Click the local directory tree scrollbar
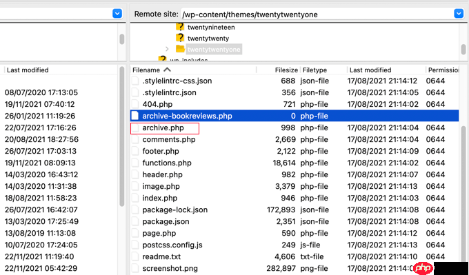Image resolution: width=469 pixels, height=275 pixels. [x=122, y=39]
